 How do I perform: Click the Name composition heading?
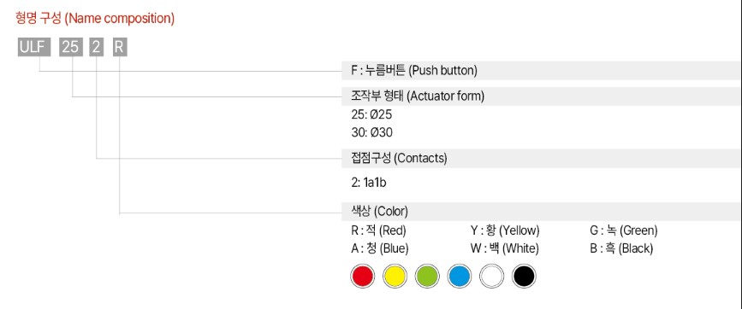click(95, 19)
